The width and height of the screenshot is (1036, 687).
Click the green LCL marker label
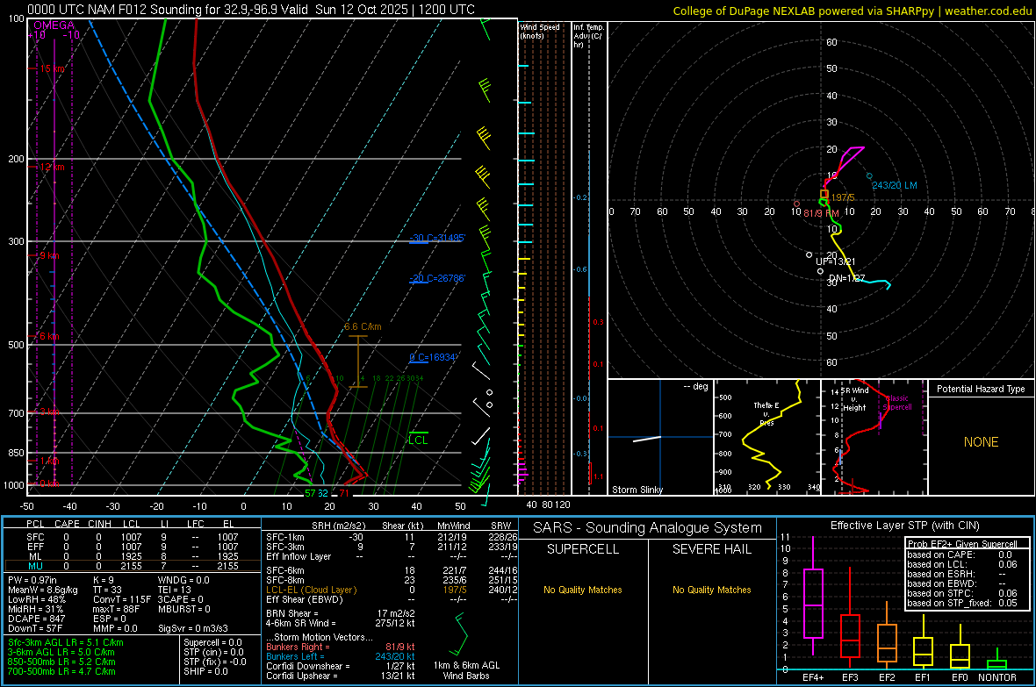click(x=418, y=440)
